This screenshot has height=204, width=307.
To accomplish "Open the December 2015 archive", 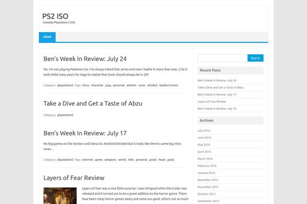I will (x=208, y=180).
